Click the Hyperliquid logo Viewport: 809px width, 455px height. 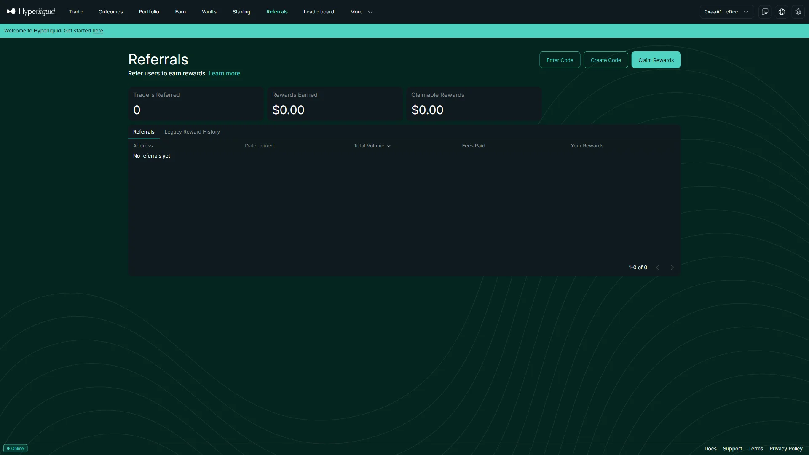click(x=31, y=11)
